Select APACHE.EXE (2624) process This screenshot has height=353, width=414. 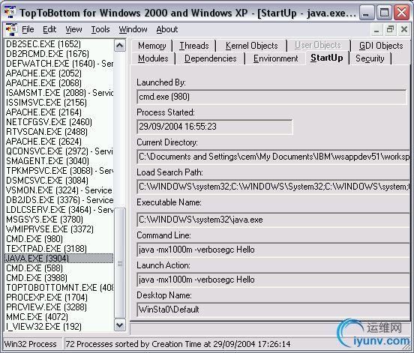(x=43, y=142)
